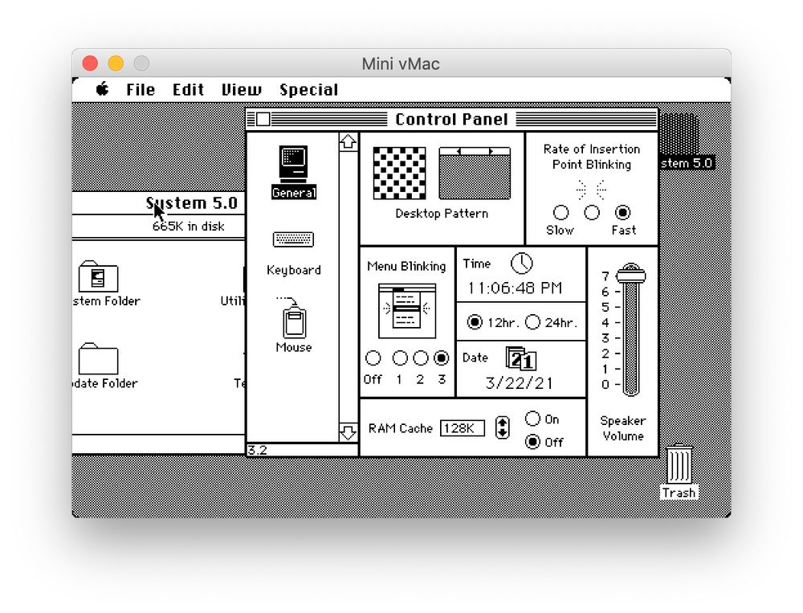Click the panel list scroll up arrow
The width and height of the screenshot is (803, 613).
349,142
